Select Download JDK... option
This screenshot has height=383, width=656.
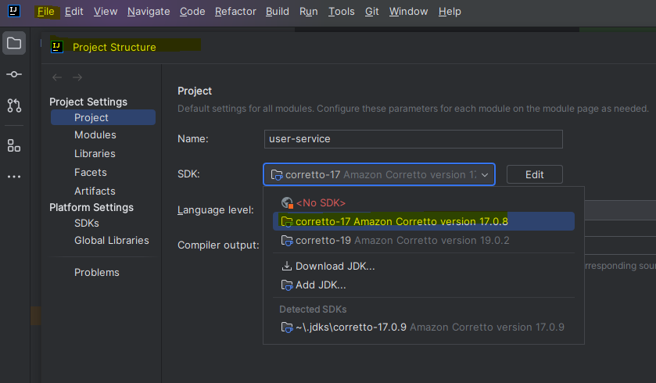point(423,266)
